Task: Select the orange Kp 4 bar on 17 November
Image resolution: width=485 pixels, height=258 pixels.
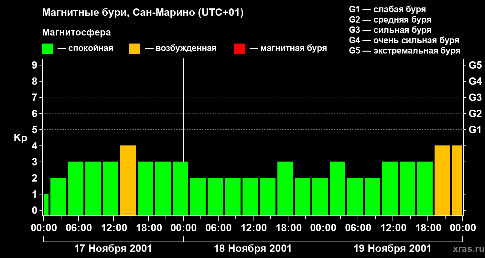Action: (x=128, y=180)
